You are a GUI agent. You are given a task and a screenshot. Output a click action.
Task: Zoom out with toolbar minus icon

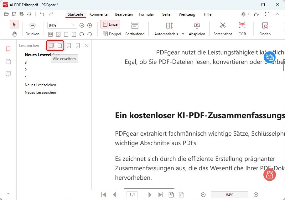coord(82,25)
